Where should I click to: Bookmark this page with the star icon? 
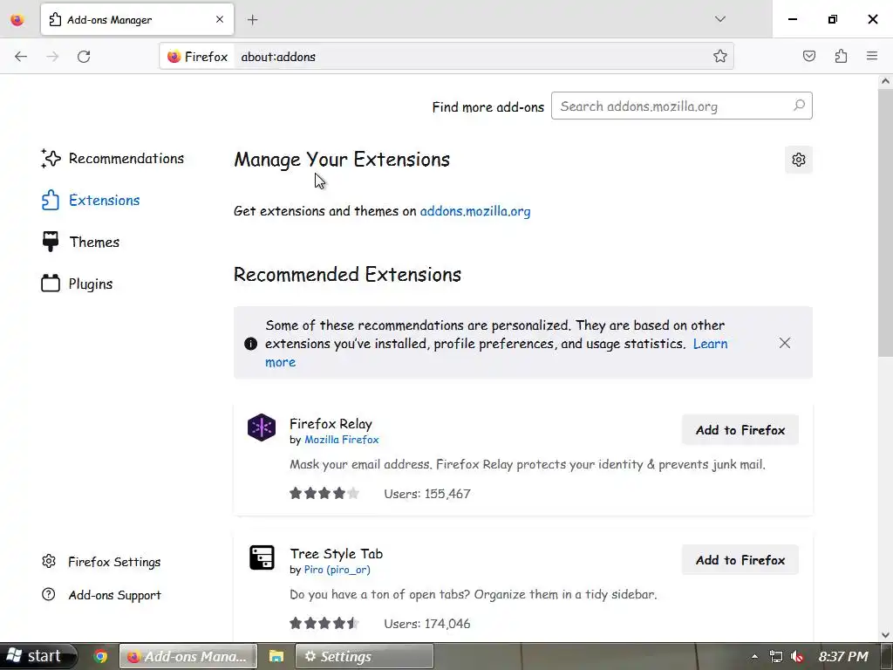pyautogui.click(x=719, y=56)
